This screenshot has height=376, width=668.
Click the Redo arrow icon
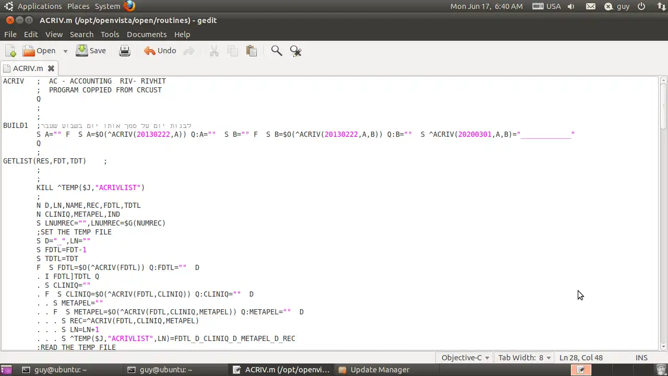click(189, 51)
